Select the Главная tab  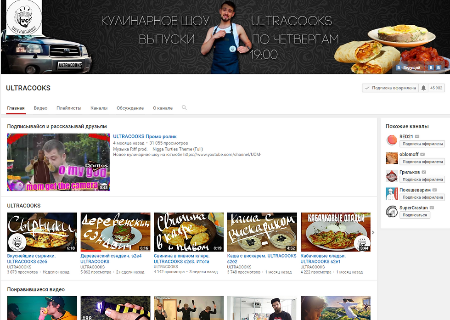tap(16, 108)
